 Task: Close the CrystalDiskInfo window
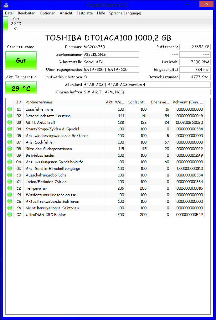tap(207, 4)
